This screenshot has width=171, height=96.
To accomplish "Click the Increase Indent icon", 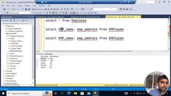I will [x=91, y=13].
